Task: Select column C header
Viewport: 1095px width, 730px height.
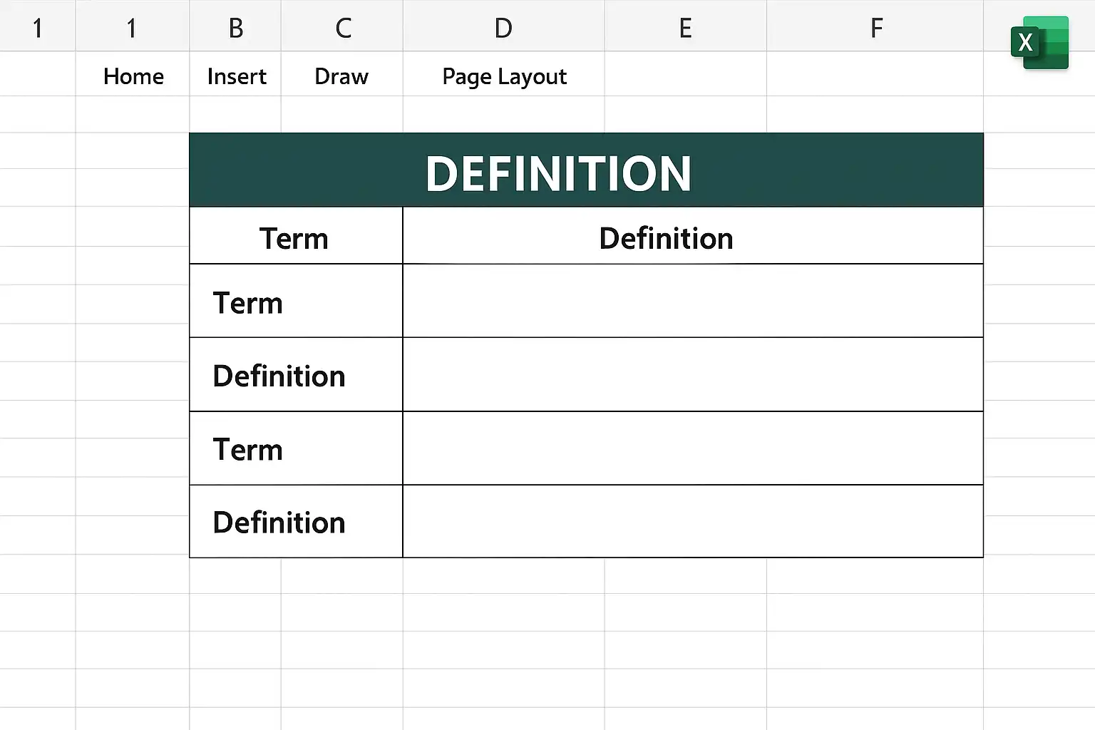Action: tap(343, 27)
